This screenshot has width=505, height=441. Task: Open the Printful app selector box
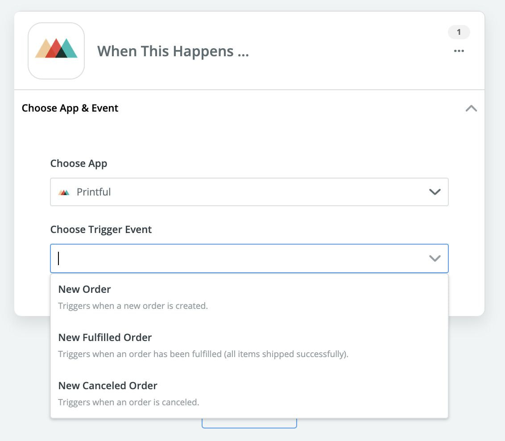[249, 192]
